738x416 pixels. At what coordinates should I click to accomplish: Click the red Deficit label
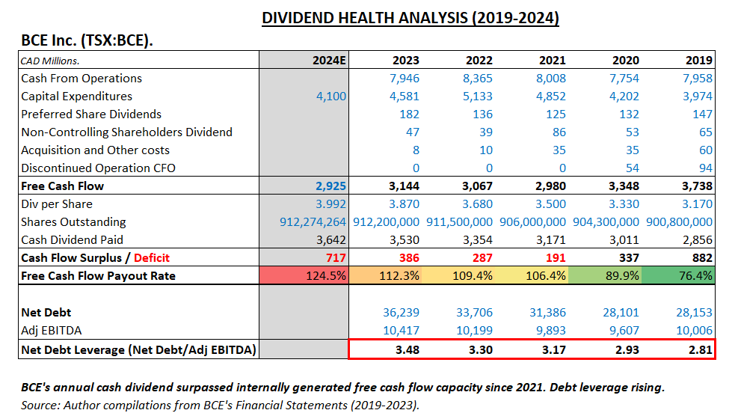(147, 258)
